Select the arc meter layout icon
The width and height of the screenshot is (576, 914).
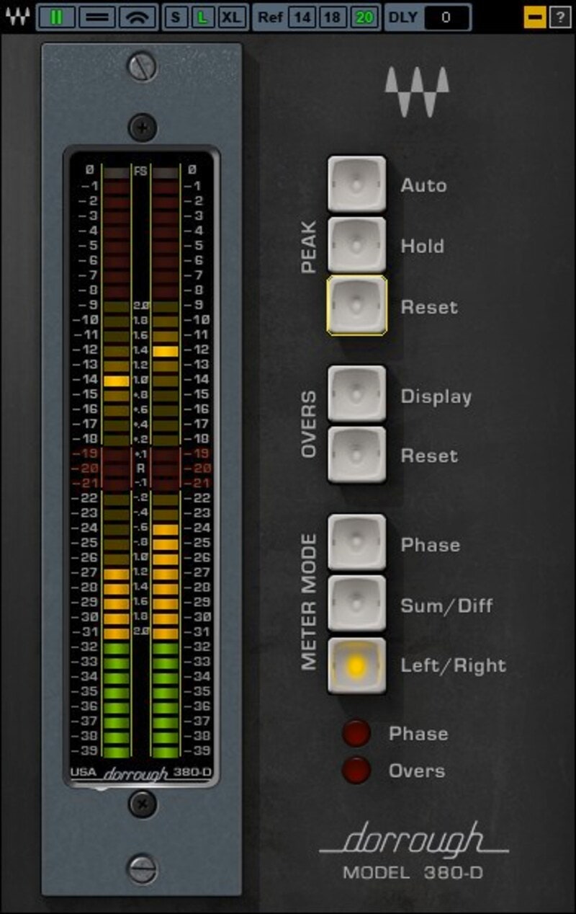click(x=138, y=17)
